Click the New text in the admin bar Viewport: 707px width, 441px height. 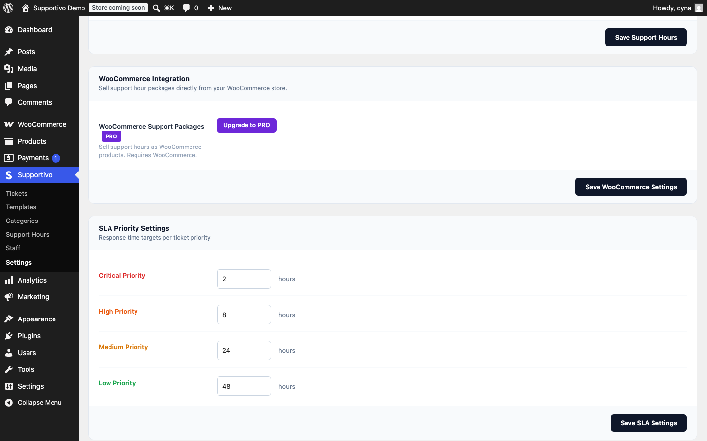225,8
